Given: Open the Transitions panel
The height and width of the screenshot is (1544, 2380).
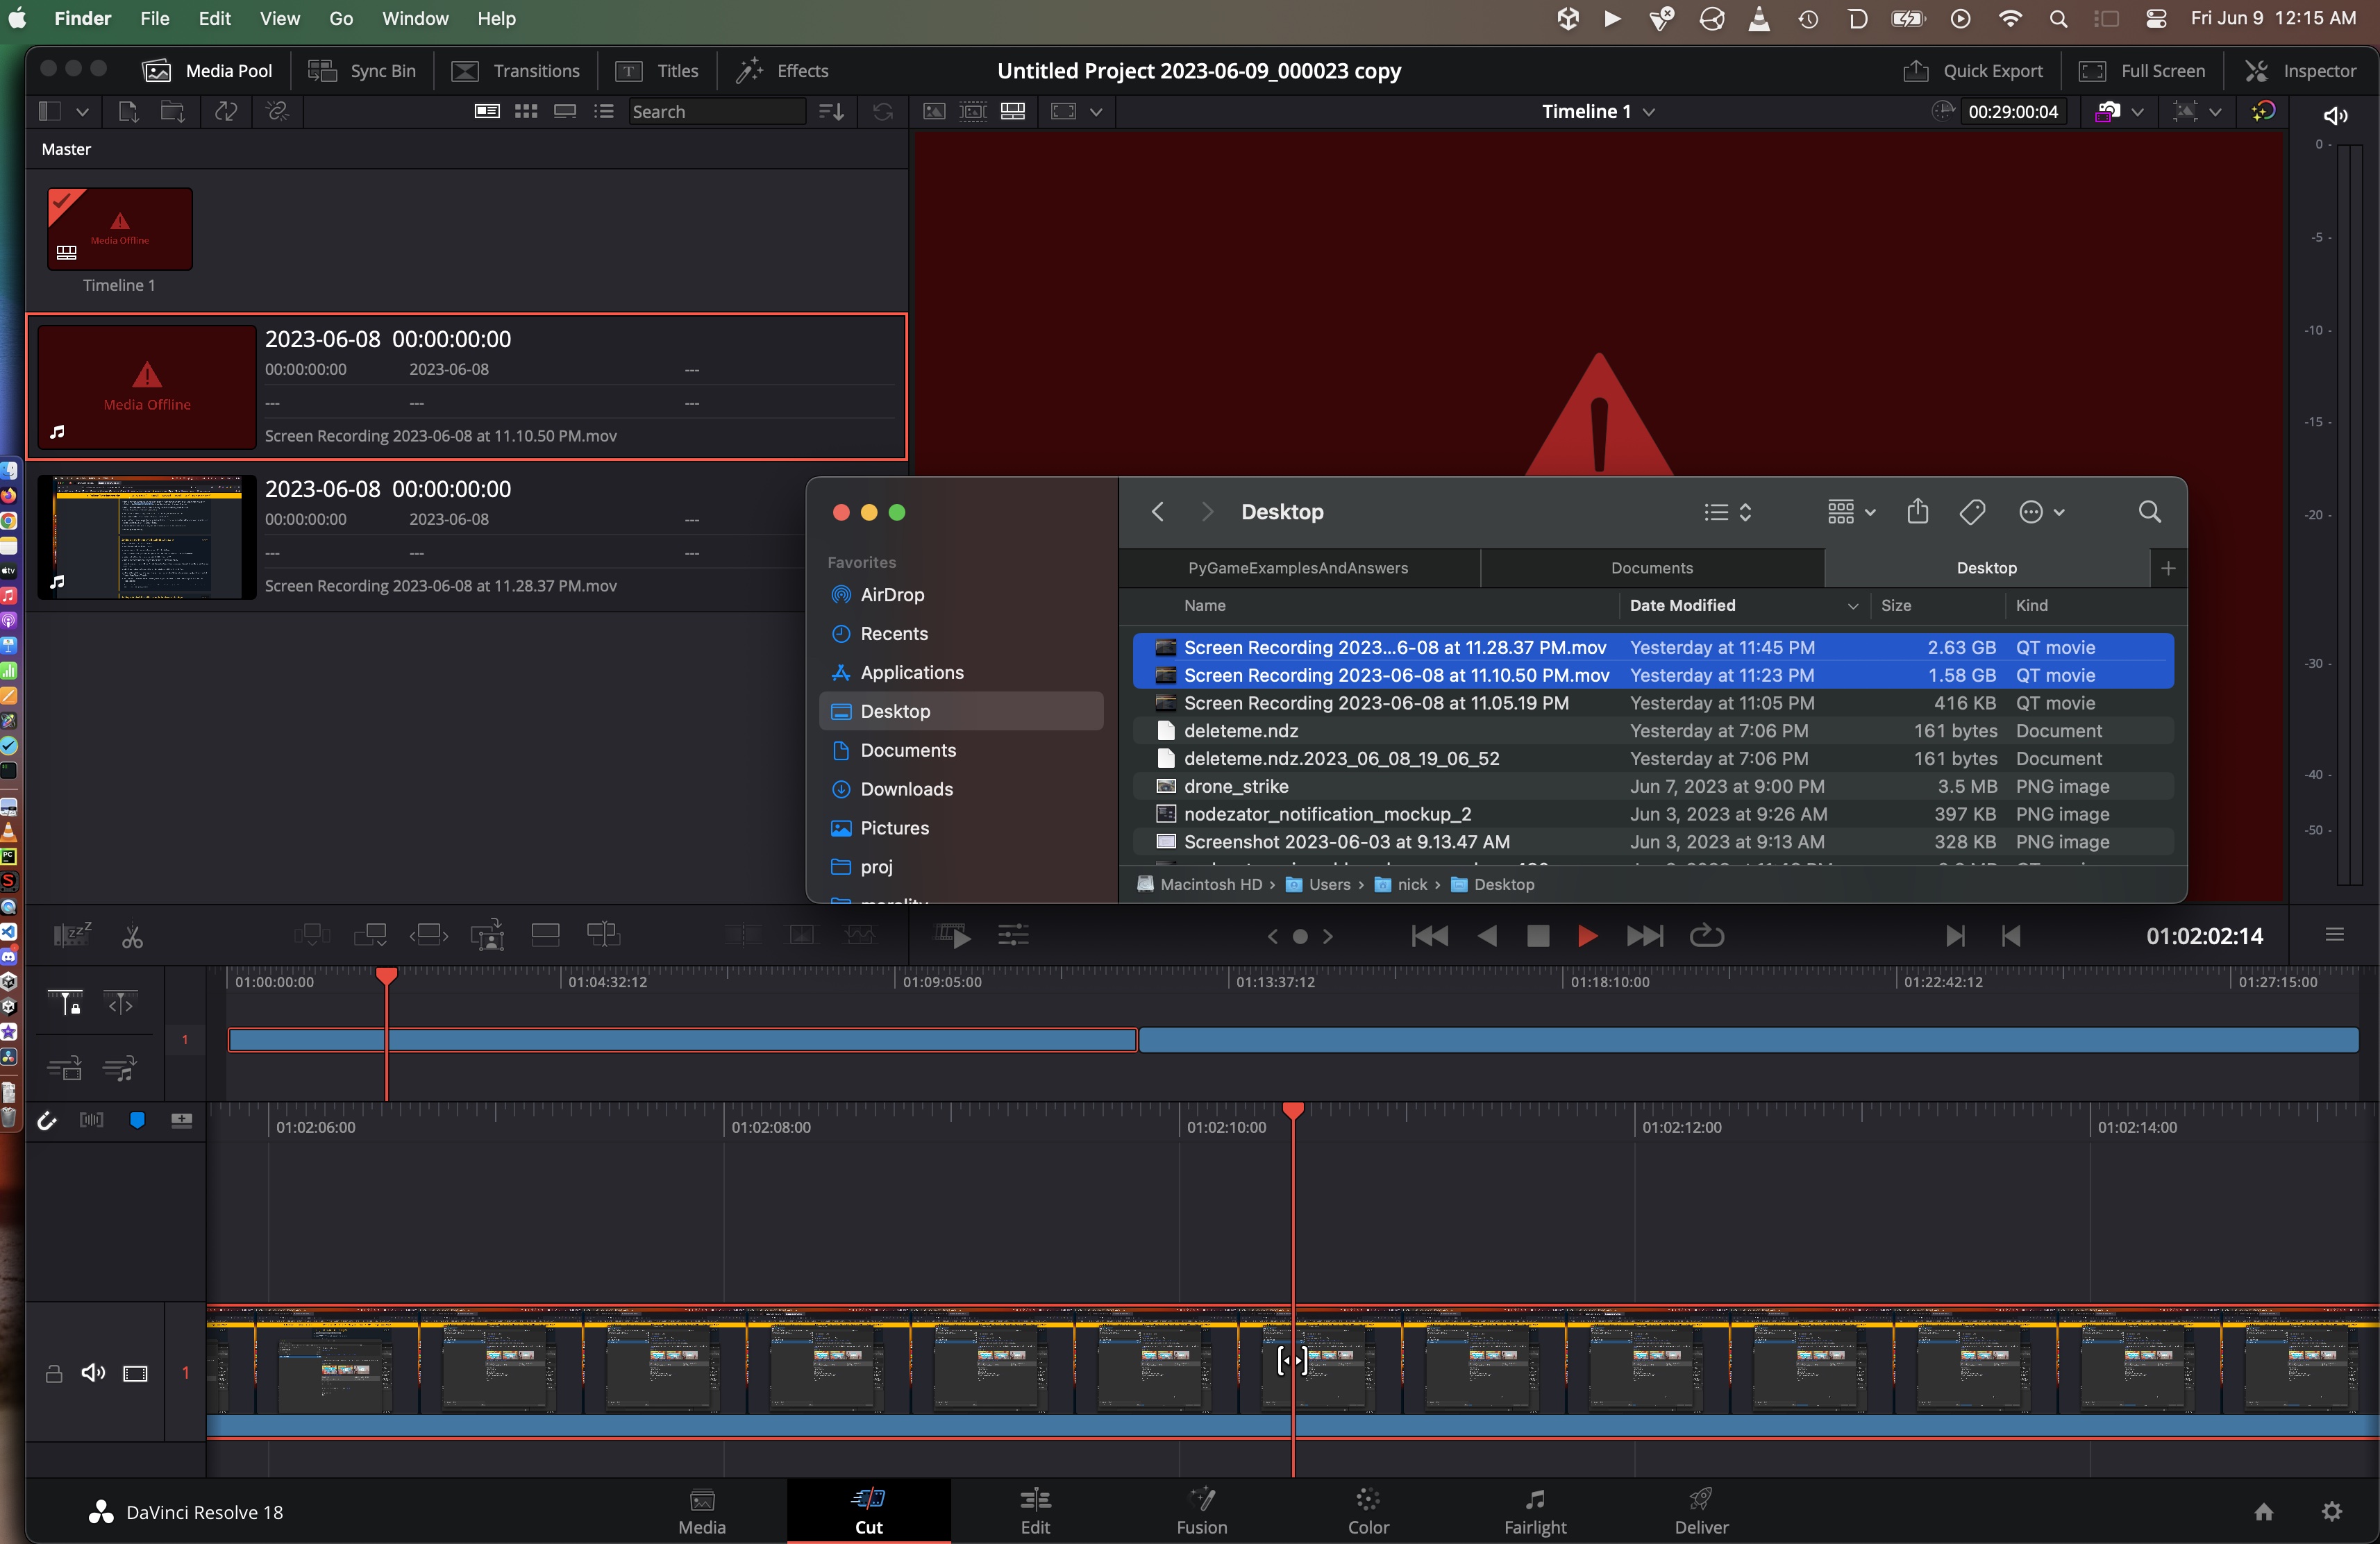Looking at the screenshot, I should click(x=516, y=70).
